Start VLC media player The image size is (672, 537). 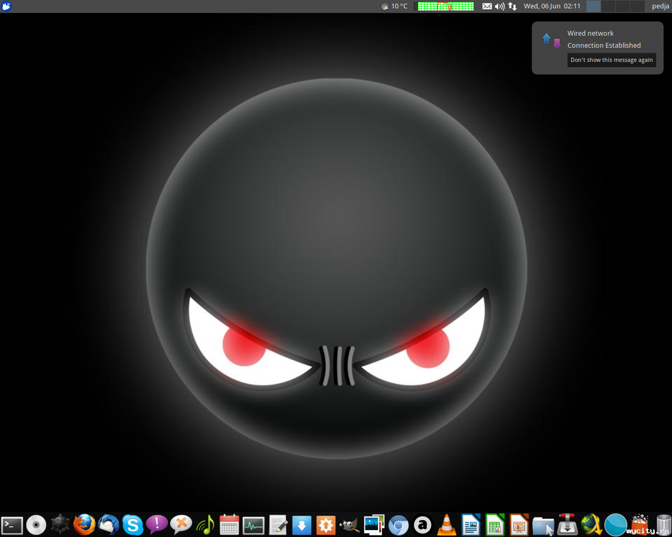pos(447,524)
